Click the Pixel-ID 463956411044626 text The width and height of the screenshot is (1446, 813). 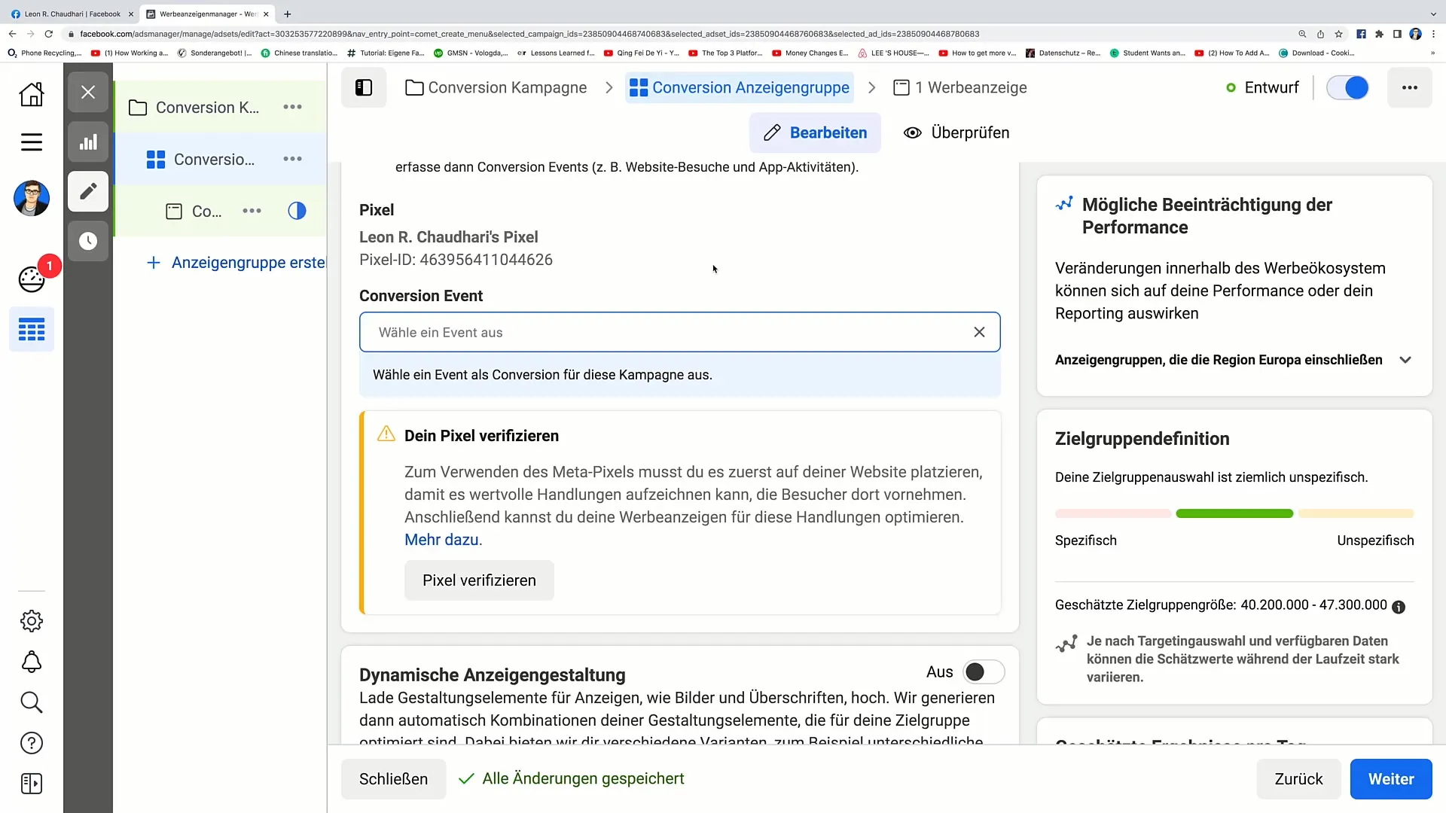(x=456, y=260)
